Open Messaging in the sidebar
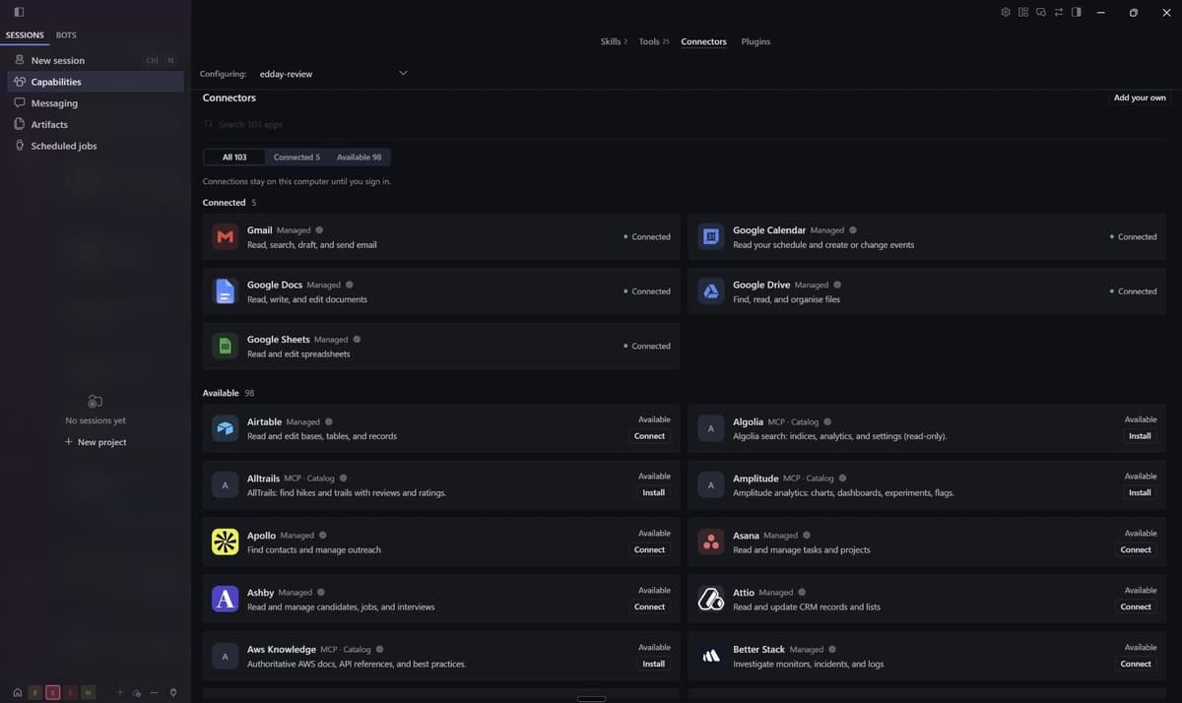 pyautogui.click(x=96, y=103)
